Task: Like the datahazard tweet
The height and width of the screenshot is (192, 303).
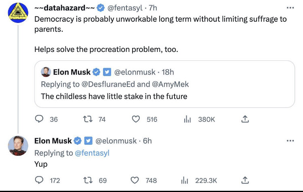Action: pyautogui.click(x=136, y=119)
